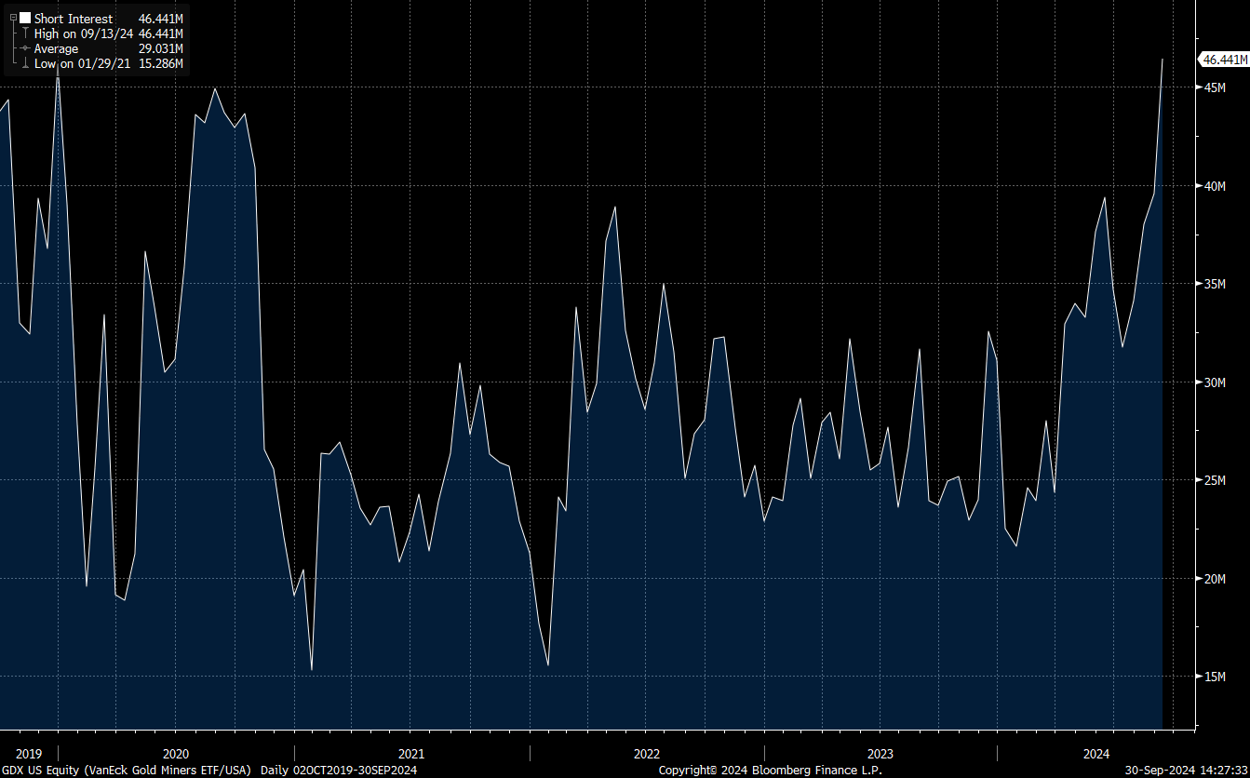The image size is (1250, 778).
Task: Click the 30M label on the y-axis
Action: coord(1212,382)
